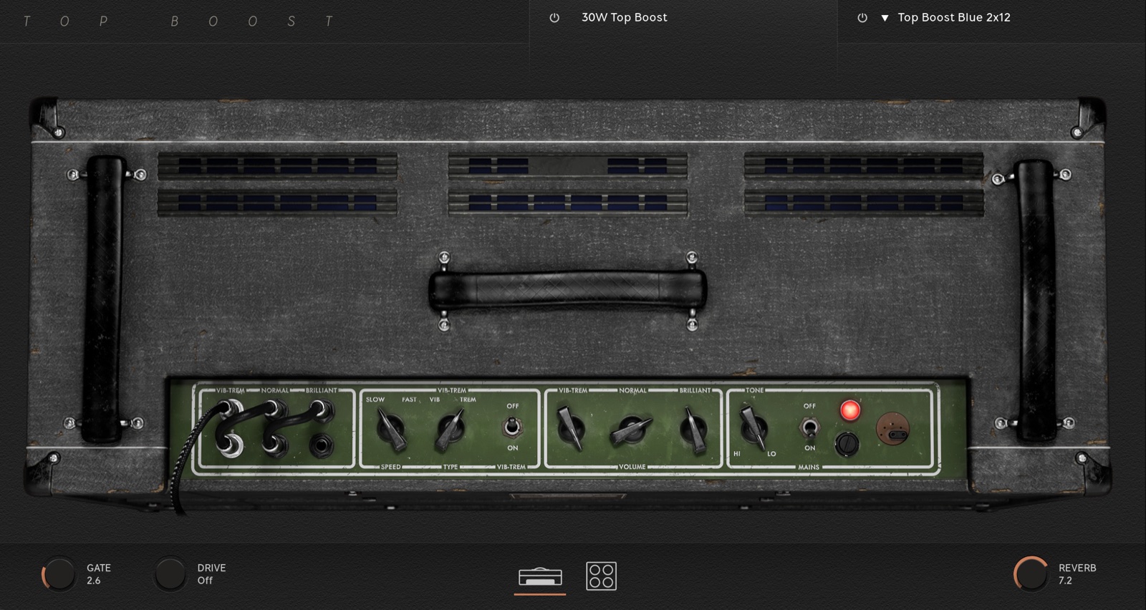The height and width of the screenshot is (610, 1146).
Task: Click the NORMAL volume knob
Action: tap(631, 431)
